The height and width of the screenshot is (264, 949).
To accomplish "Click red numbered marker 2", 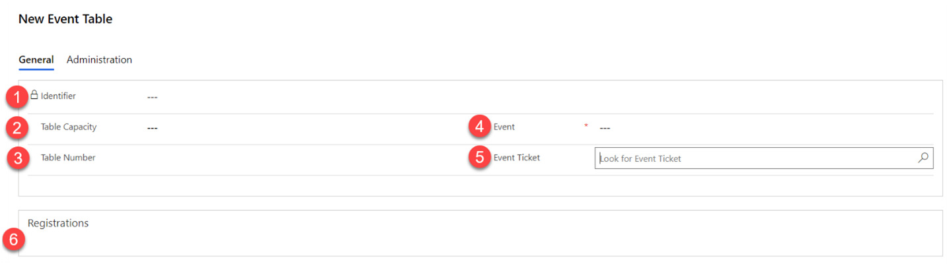I will [x=17, y=128].
